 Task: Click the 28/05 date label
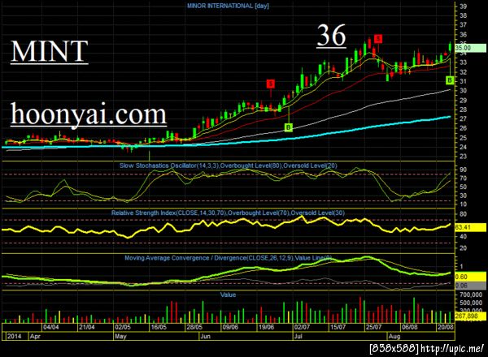tap(194, 327)
